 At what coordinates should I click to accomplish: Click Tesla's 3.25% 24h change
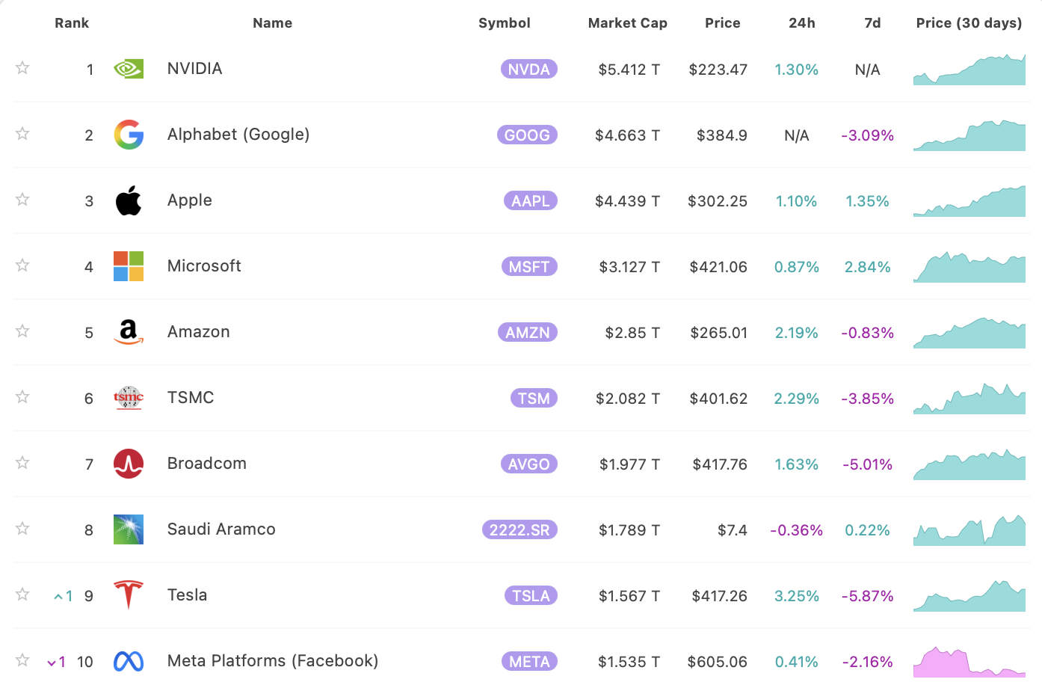click(797, 596)
